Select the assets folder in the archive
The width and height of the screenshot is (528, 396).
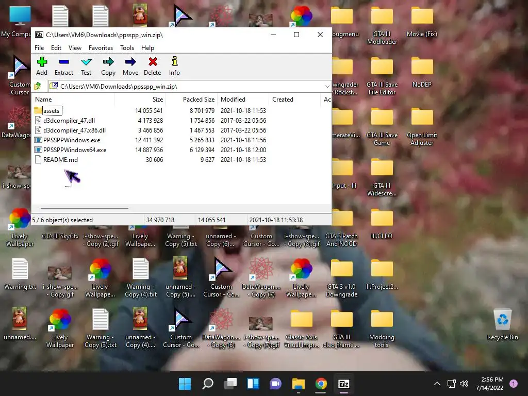(x=48, y=110)
